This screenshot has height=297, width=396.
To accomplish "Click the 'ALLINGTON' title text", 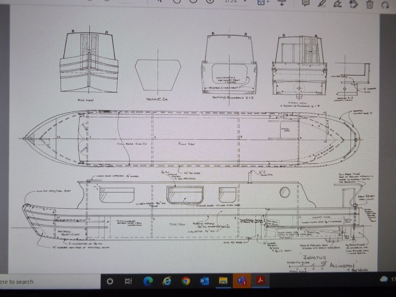I will 342,265.
